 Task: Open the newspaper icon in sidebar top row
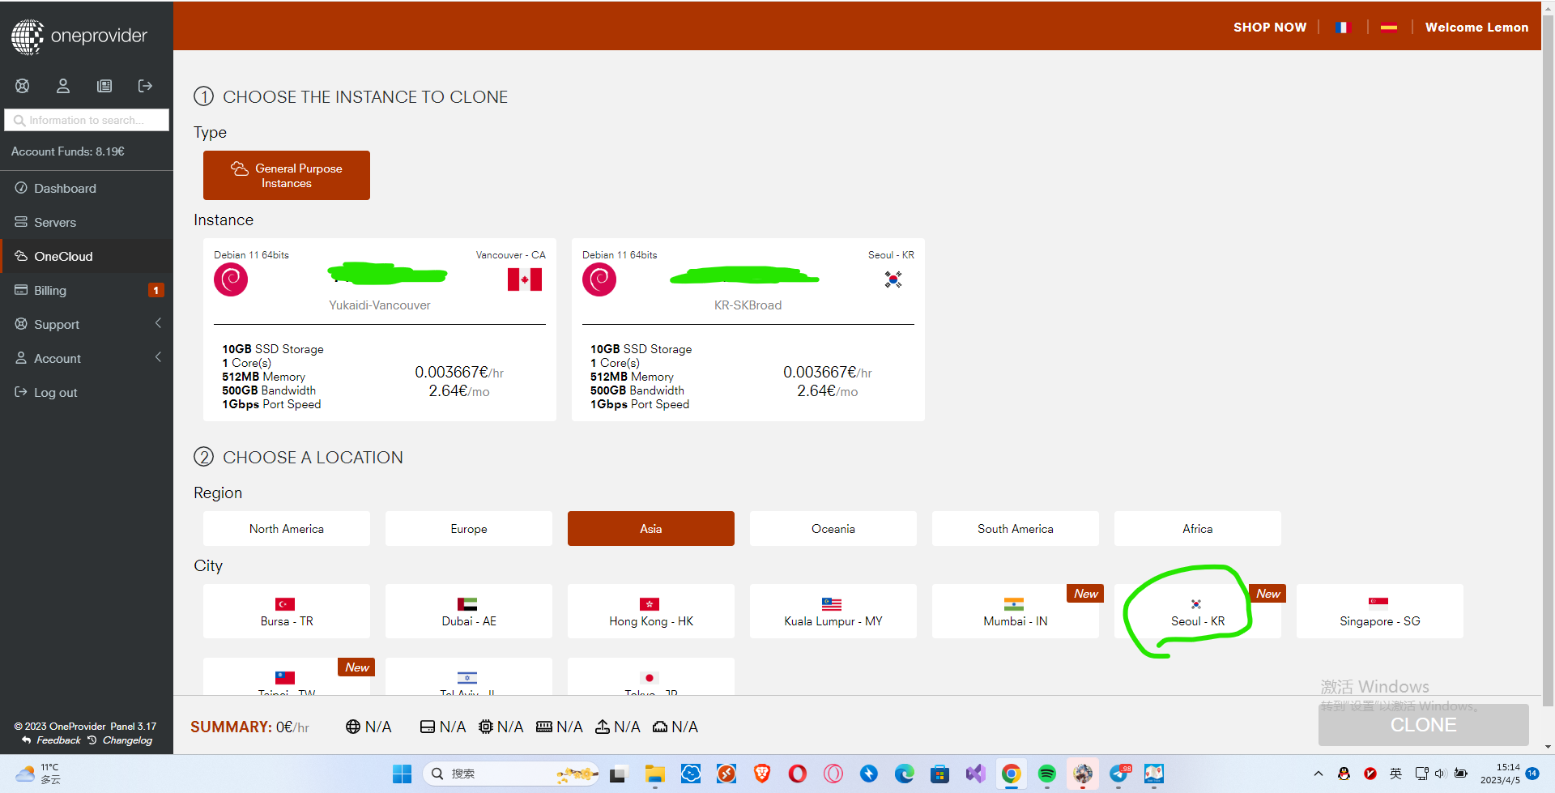[104, 86]
